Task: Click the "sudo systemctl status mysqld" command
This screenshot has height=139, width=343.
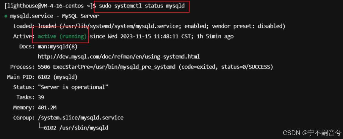Action: tap(142, 6)
